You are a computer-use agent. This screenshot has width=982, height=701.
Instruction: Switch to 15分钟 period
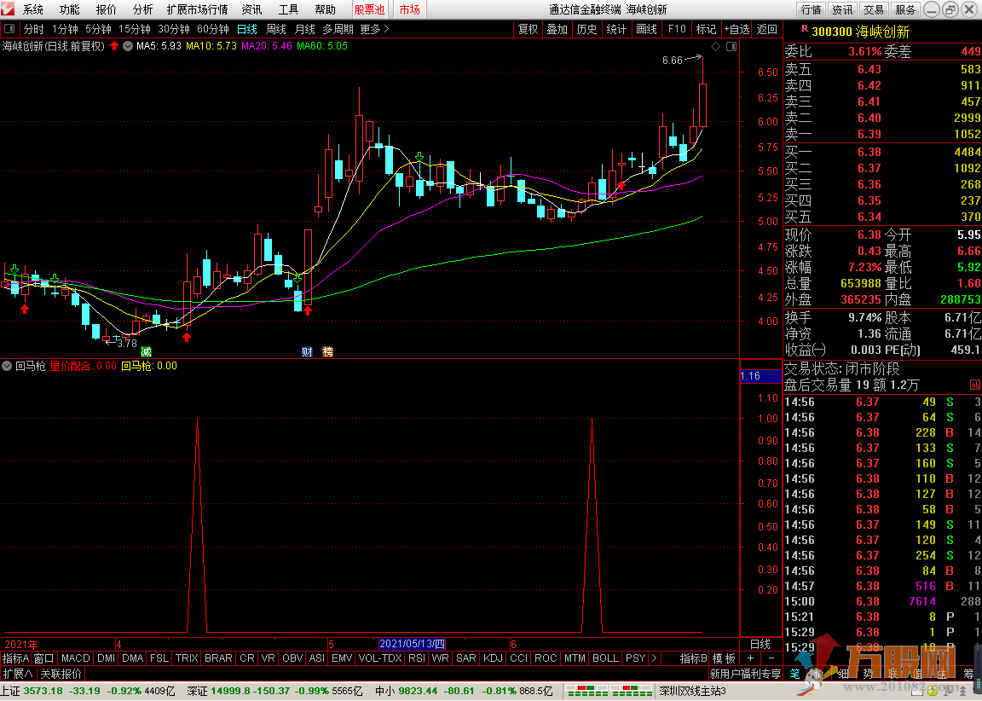point(135,29)
